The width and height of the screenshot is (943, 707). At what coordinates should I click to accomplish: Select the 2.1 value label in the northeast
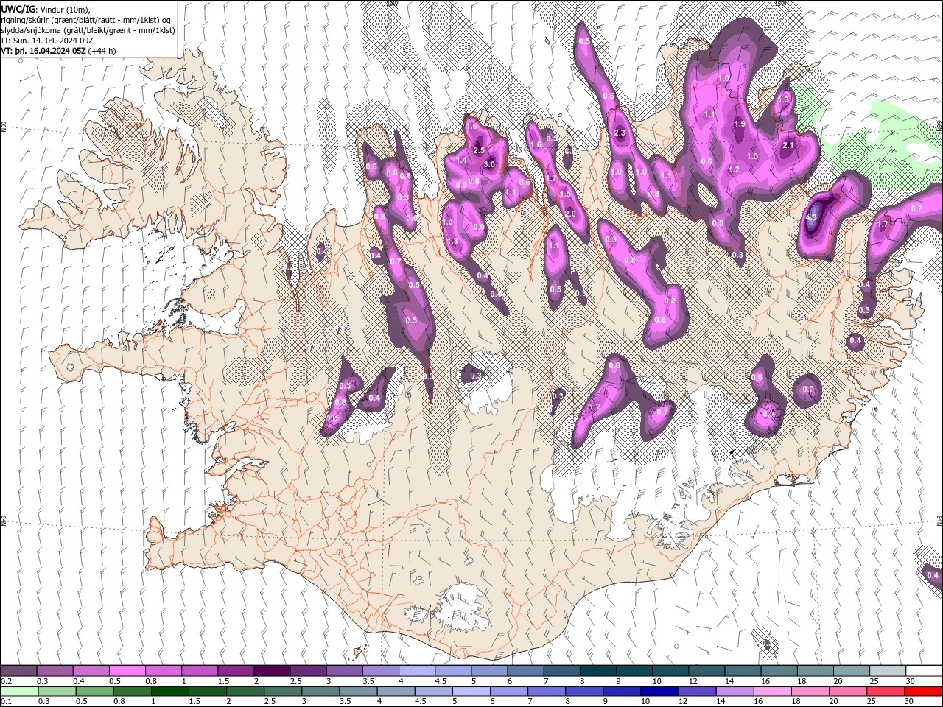(x=788, y=146)
